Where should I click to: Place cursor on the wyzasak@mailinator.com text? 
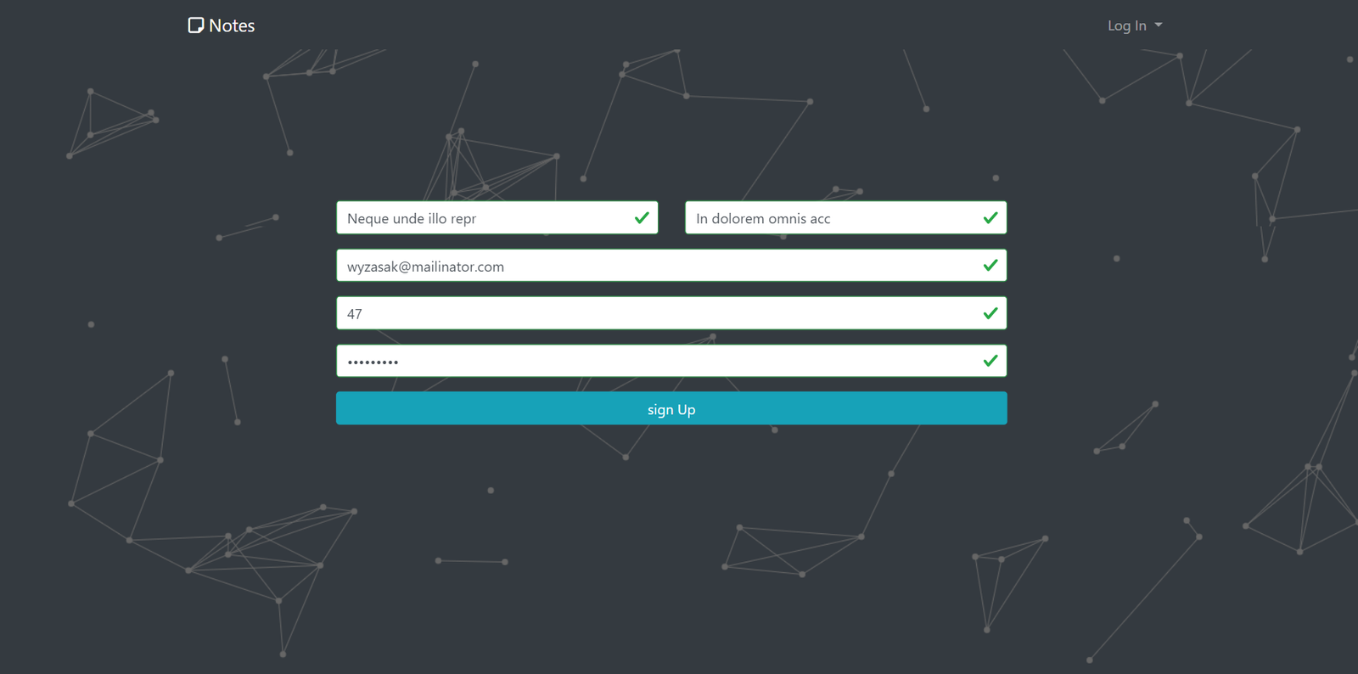425,267
